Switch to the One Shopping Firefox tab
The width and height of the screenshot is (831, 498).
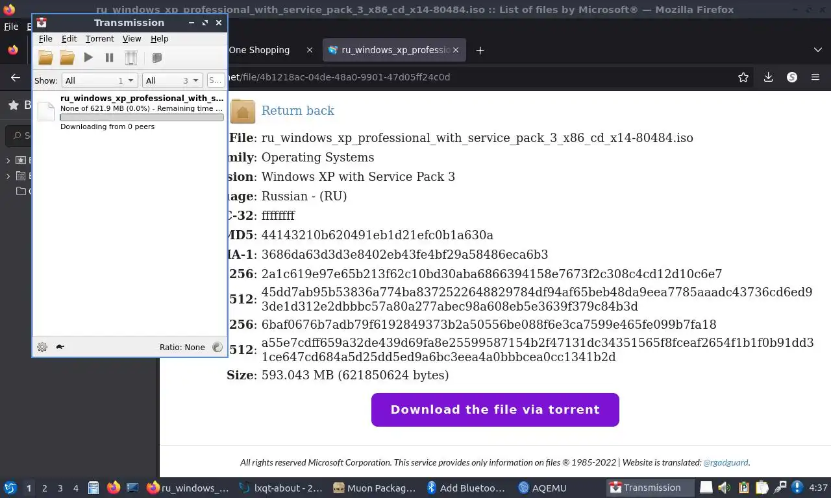click(x=259, y=50)
